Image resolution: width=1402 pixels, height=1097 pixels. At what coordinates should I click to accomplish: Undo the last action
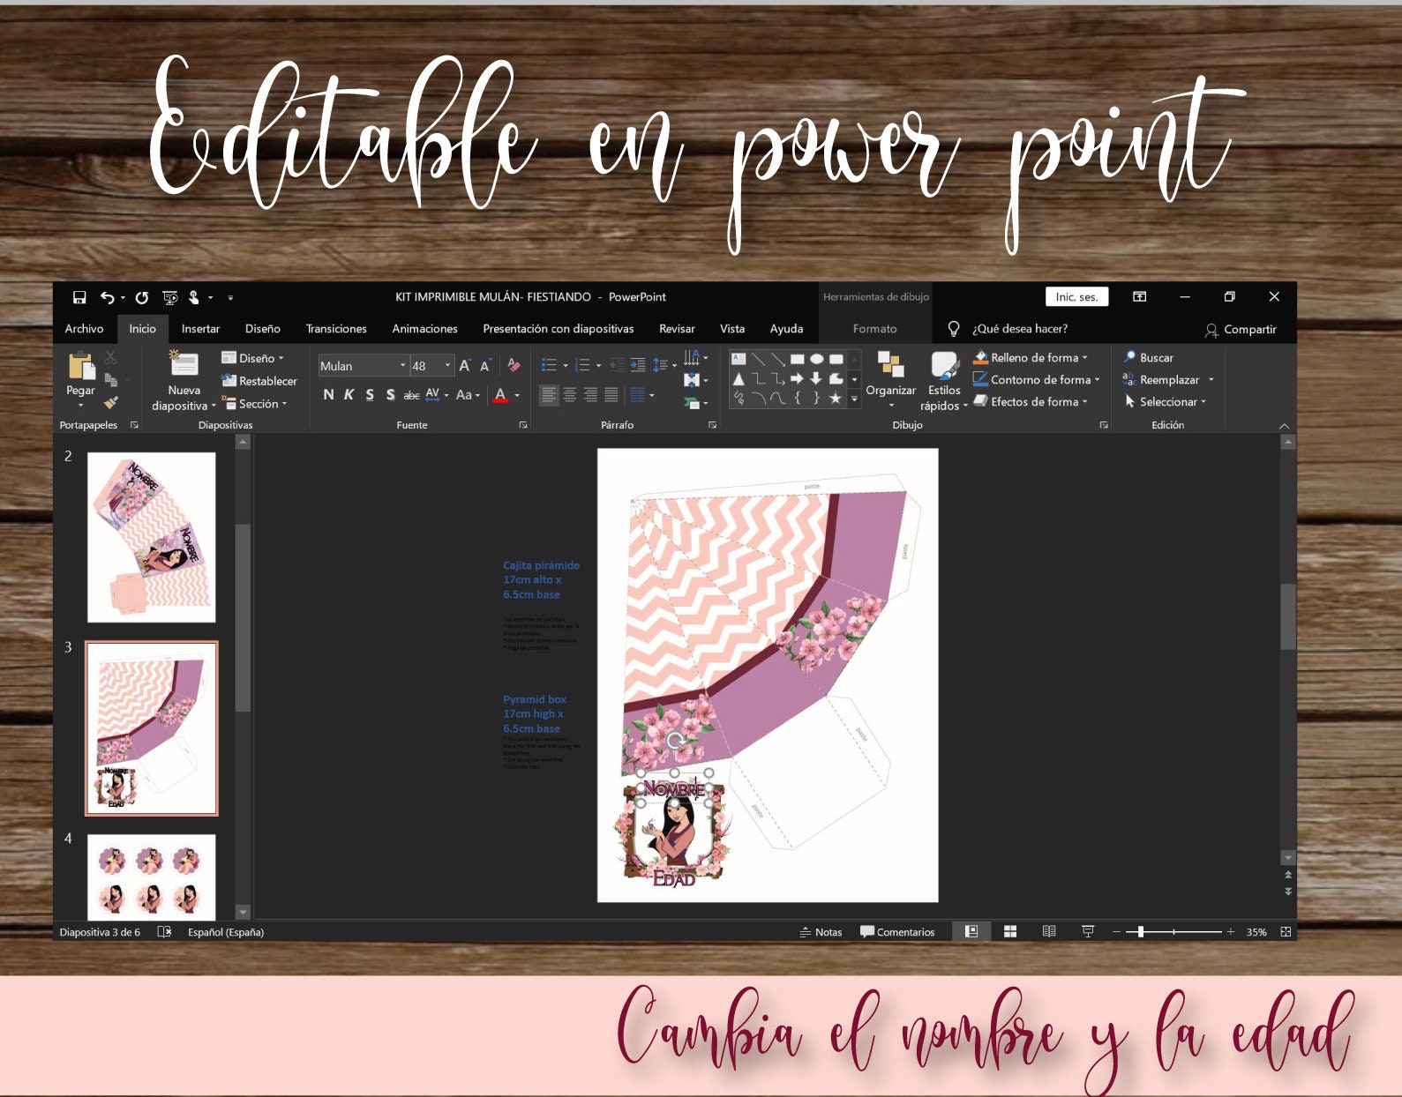(107, 297)
